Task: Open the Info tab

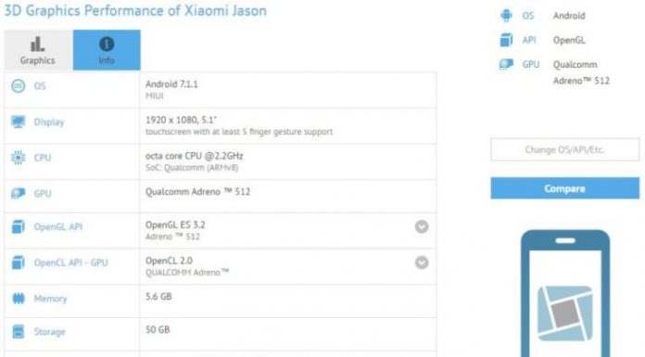Action: pyautogui.click(x=107, y=50)
